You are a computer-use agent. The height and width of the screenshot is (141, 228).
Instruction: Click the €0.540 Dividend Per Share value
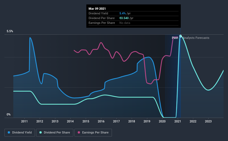click(x=124, y=18)
